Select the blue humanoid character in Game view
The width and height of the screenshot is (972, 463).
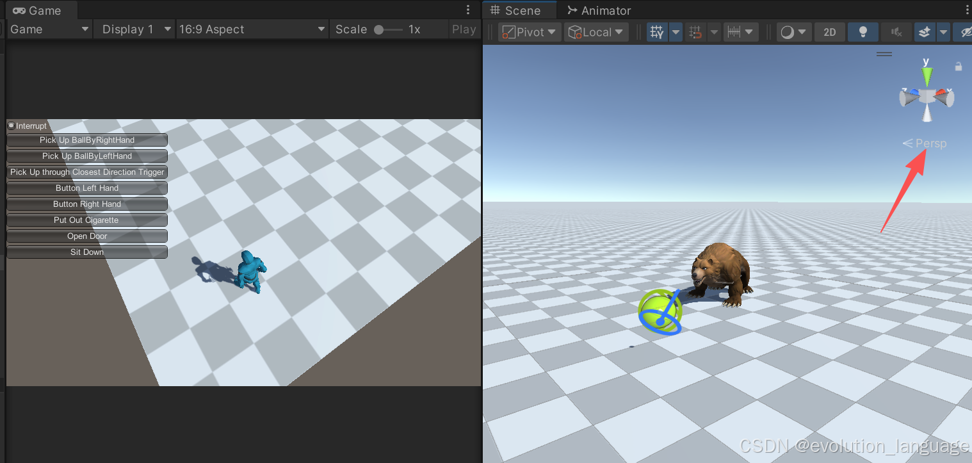click(x=249, y=272)
